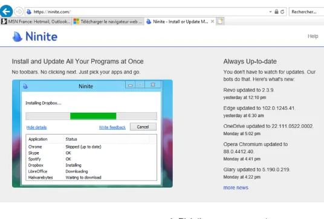Screen dimensions: 324x219
Task: Click the Ninite favicon in address bar
Action: pos(29,11)
